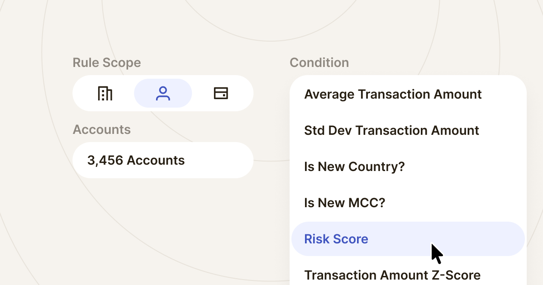The image size is (543, 285).
Task: Select Std Dev Transaction Amount condition
Action: [392, 130]
